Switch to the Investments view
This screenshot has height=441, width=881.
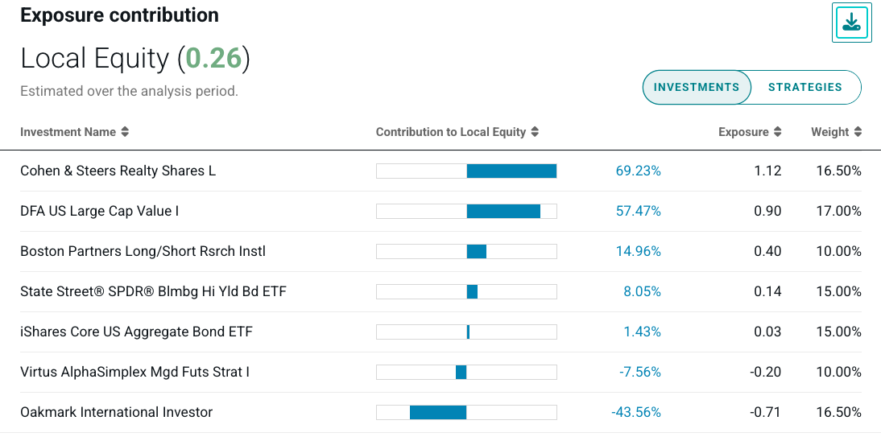pos(697,88)
